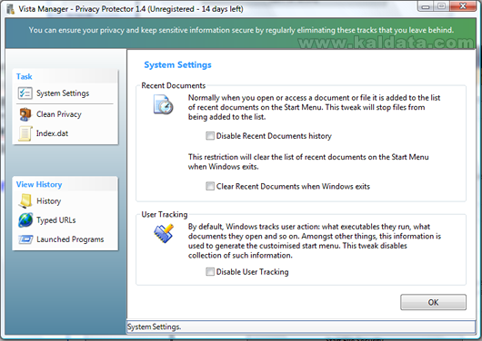Viewport: 482px width, 341px height.
Task: Click the View History panel header
Action: [39, 184]
